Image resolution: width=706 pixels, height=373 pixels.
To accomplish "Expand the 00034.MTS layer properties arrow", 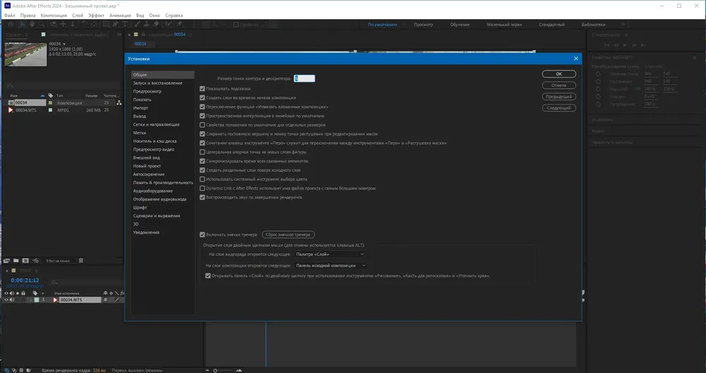I will pyautogui.click(x=30, y=300).
